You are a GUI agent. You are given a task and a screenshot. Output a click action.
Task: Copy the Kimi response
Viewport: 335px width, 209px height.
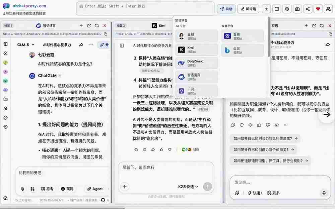(x=136, y=150)
